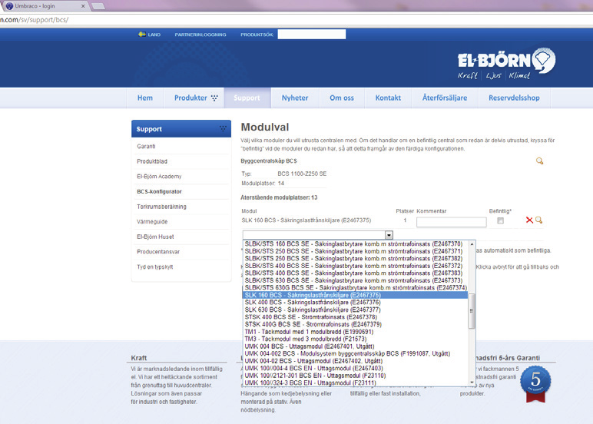The image size is (593, 424).
Task: Select SLBK/STS 250 BCS SE (E2467382) option
Action: tap(355, 258)
